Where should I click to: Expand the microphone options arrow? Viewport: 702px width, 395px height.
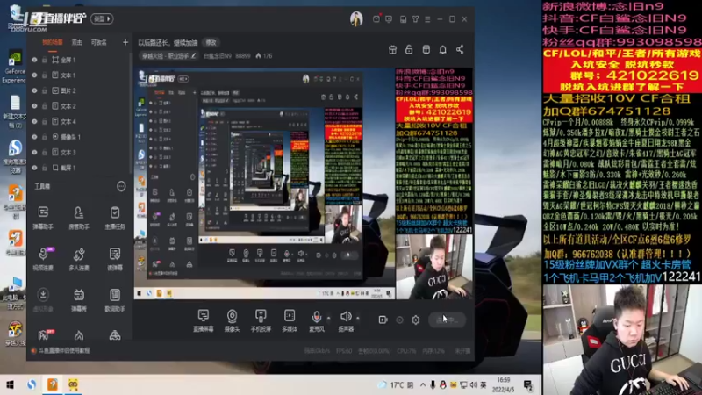tap(328, 318)
